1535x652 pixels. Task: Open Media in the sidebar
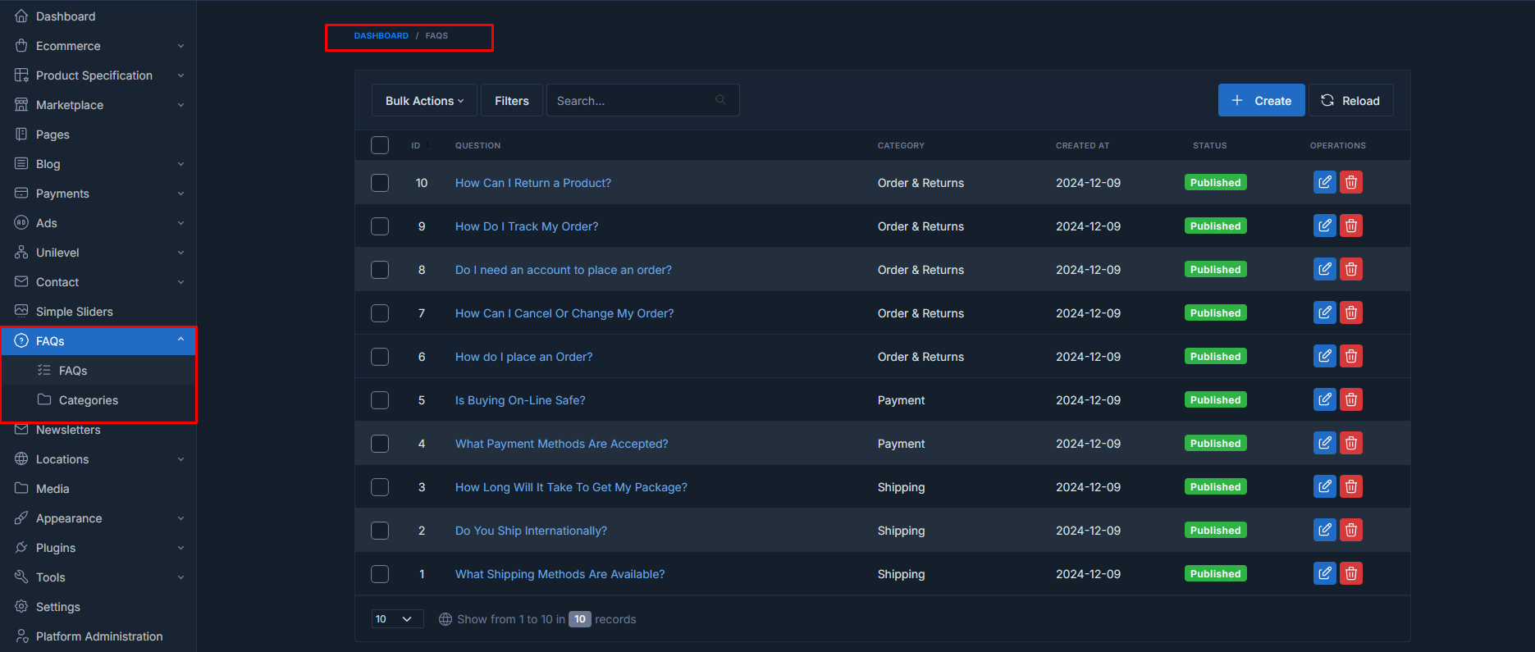pos(53,489)
